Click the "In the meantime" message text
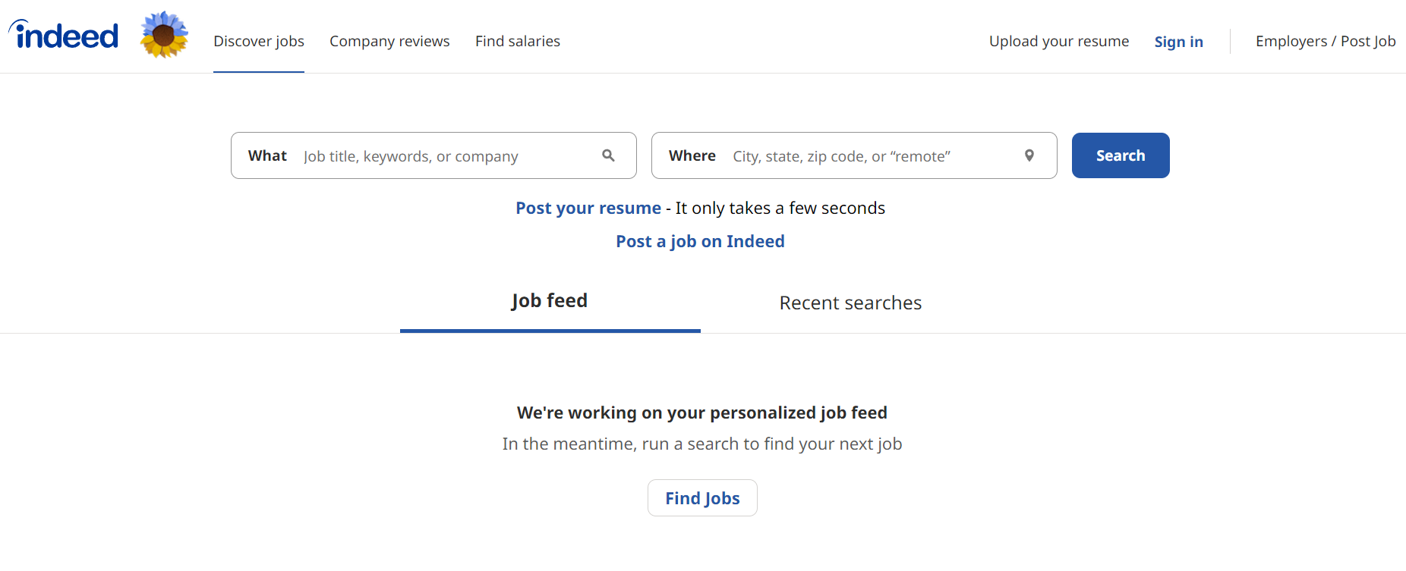Image resolution: width=1406 pixels, height=571 pixels. point(701,444)
